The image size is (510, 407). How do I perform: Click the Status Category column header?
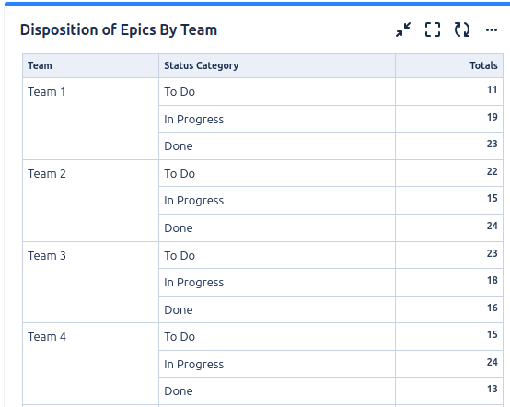click(x=202, y=65)
